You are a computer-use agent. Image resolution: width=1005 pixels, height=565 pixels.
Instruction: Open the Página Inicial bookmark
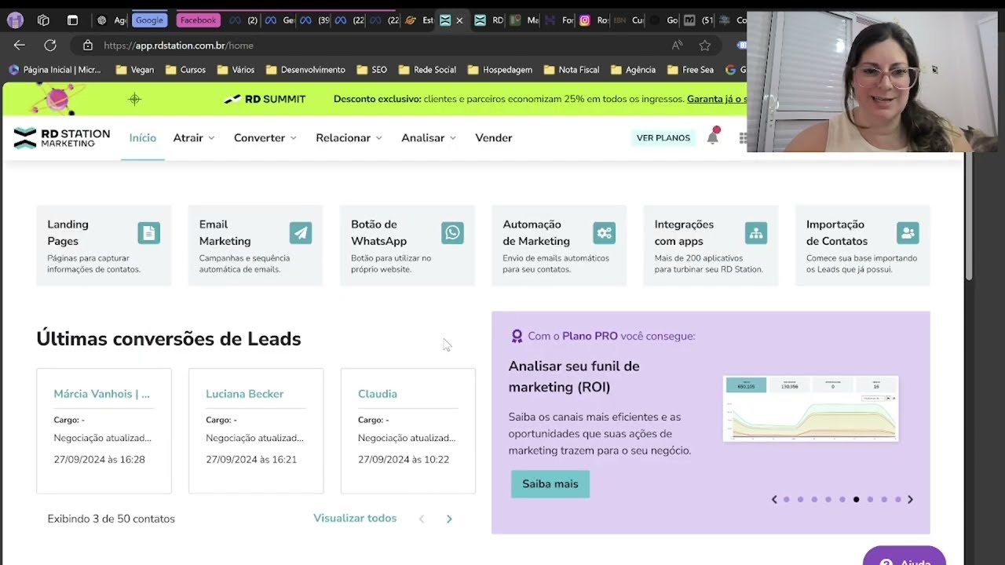pos(55,70)
